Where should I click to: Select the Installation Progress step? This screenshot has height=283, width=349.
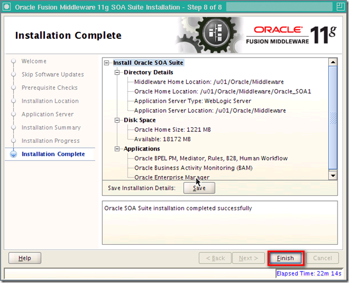point(50,141)
